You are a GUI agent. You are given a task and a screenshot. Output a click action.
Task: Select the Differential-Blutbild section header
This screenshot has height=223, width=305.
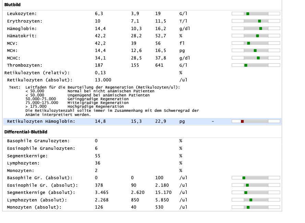(x=26, y=132)
